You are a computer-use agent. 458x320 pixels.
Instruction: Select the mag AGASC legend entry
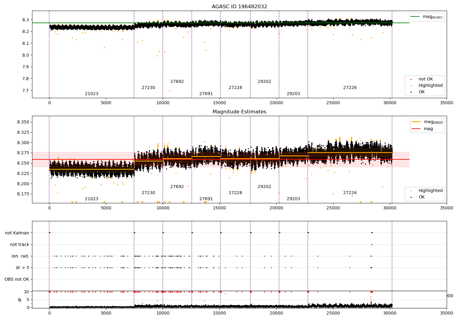pyautogui.click(x=427, y=17)
